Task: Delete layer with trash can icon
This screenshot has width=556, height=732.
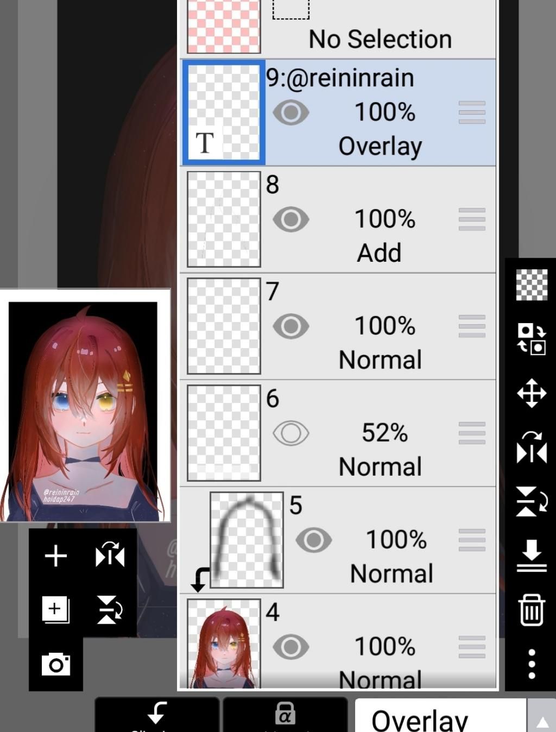Action: click(532, 610)
